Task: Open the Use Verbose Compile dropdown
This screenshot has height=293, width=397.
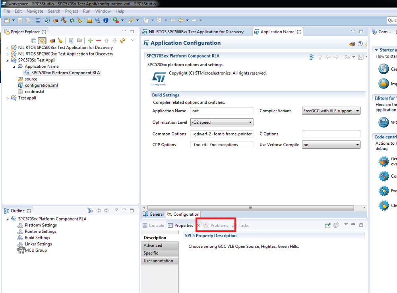Action: point(331,145)
